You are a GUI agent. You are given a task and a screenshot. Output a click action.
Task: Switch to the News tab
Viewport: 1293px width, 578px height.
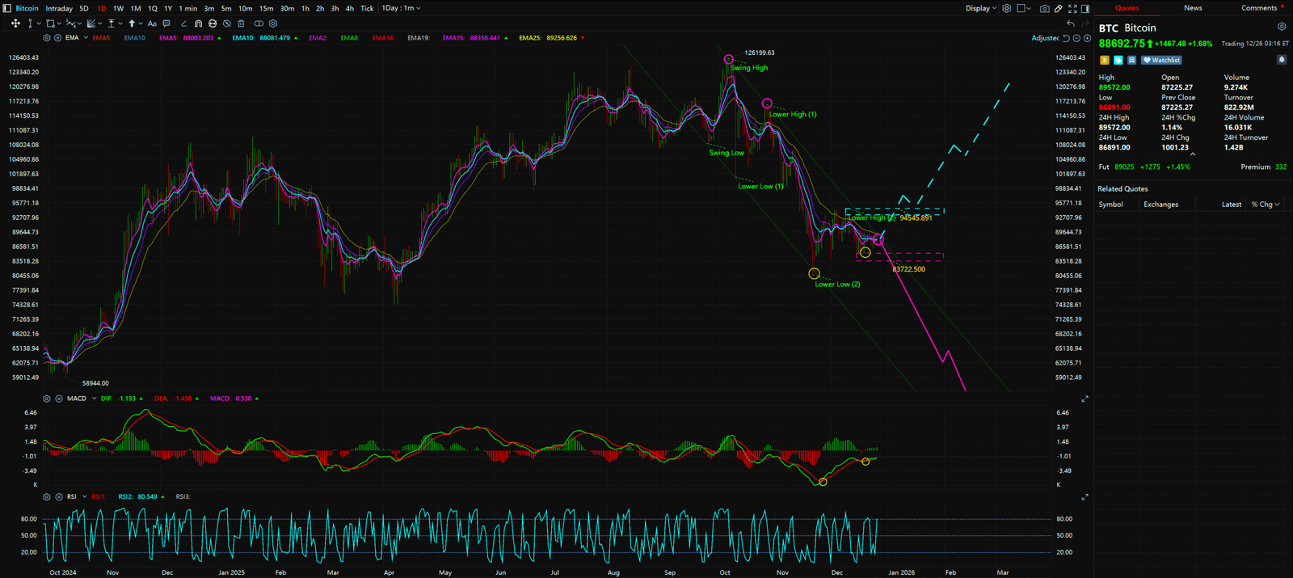pos(1193,8)
